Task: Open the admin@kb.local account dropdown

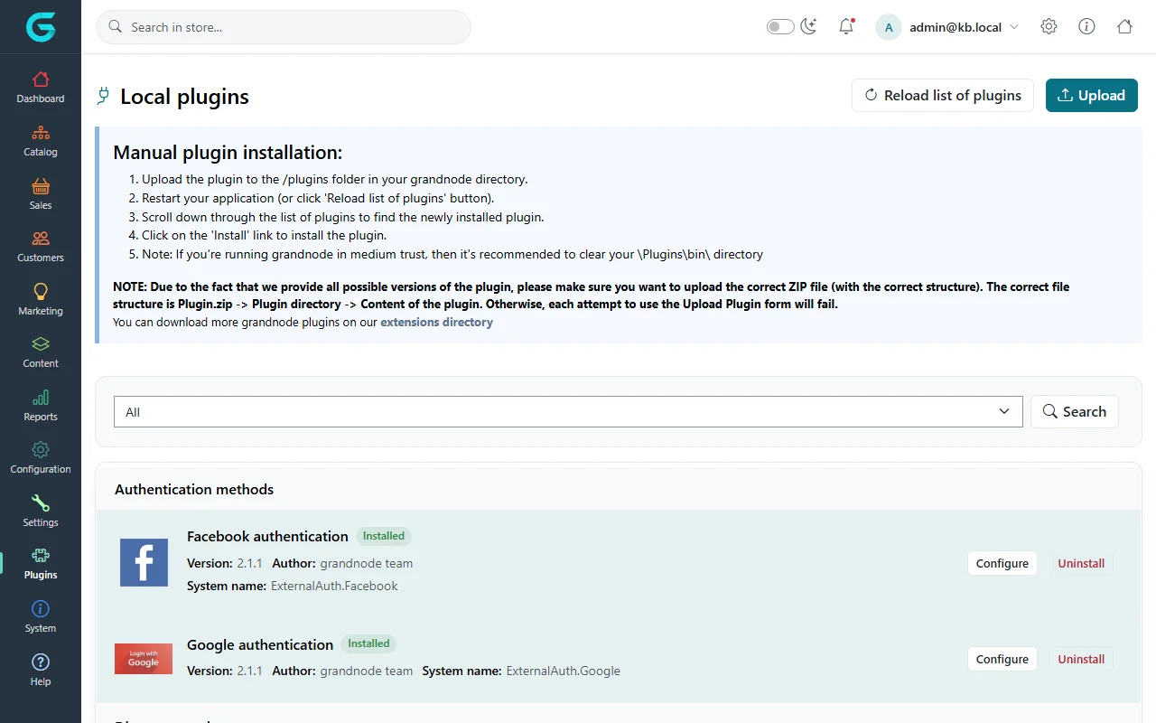Action: [947, 27]
